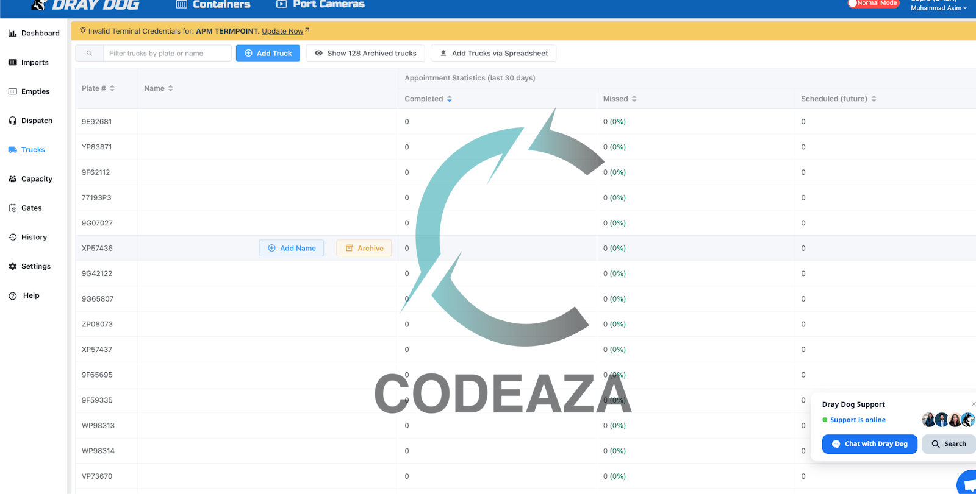Screen dimensions: 976x494
Task: Click the search magnifier icon beside filter
Action: (89, 54)
